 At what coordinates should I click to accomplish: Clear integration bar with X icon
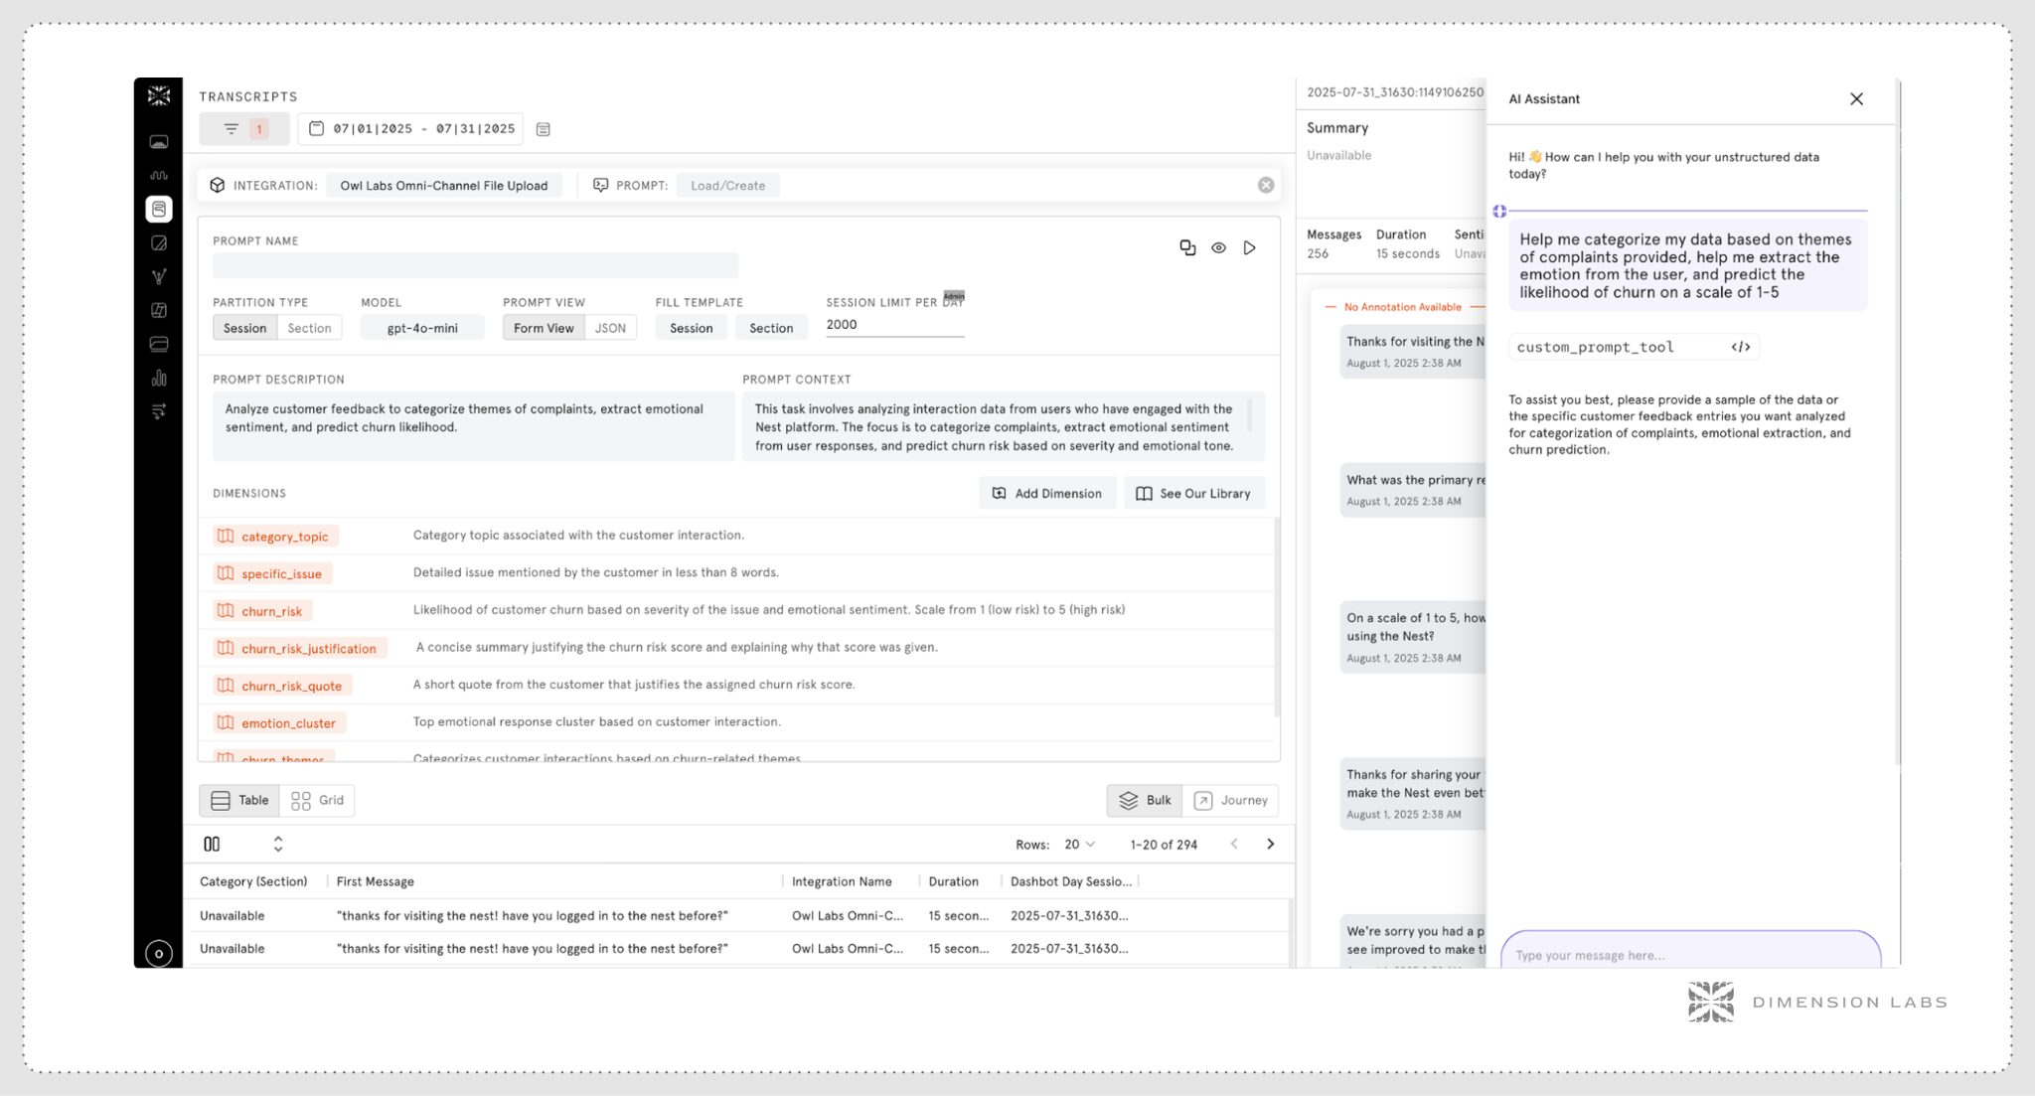(x=1265, y=185)
